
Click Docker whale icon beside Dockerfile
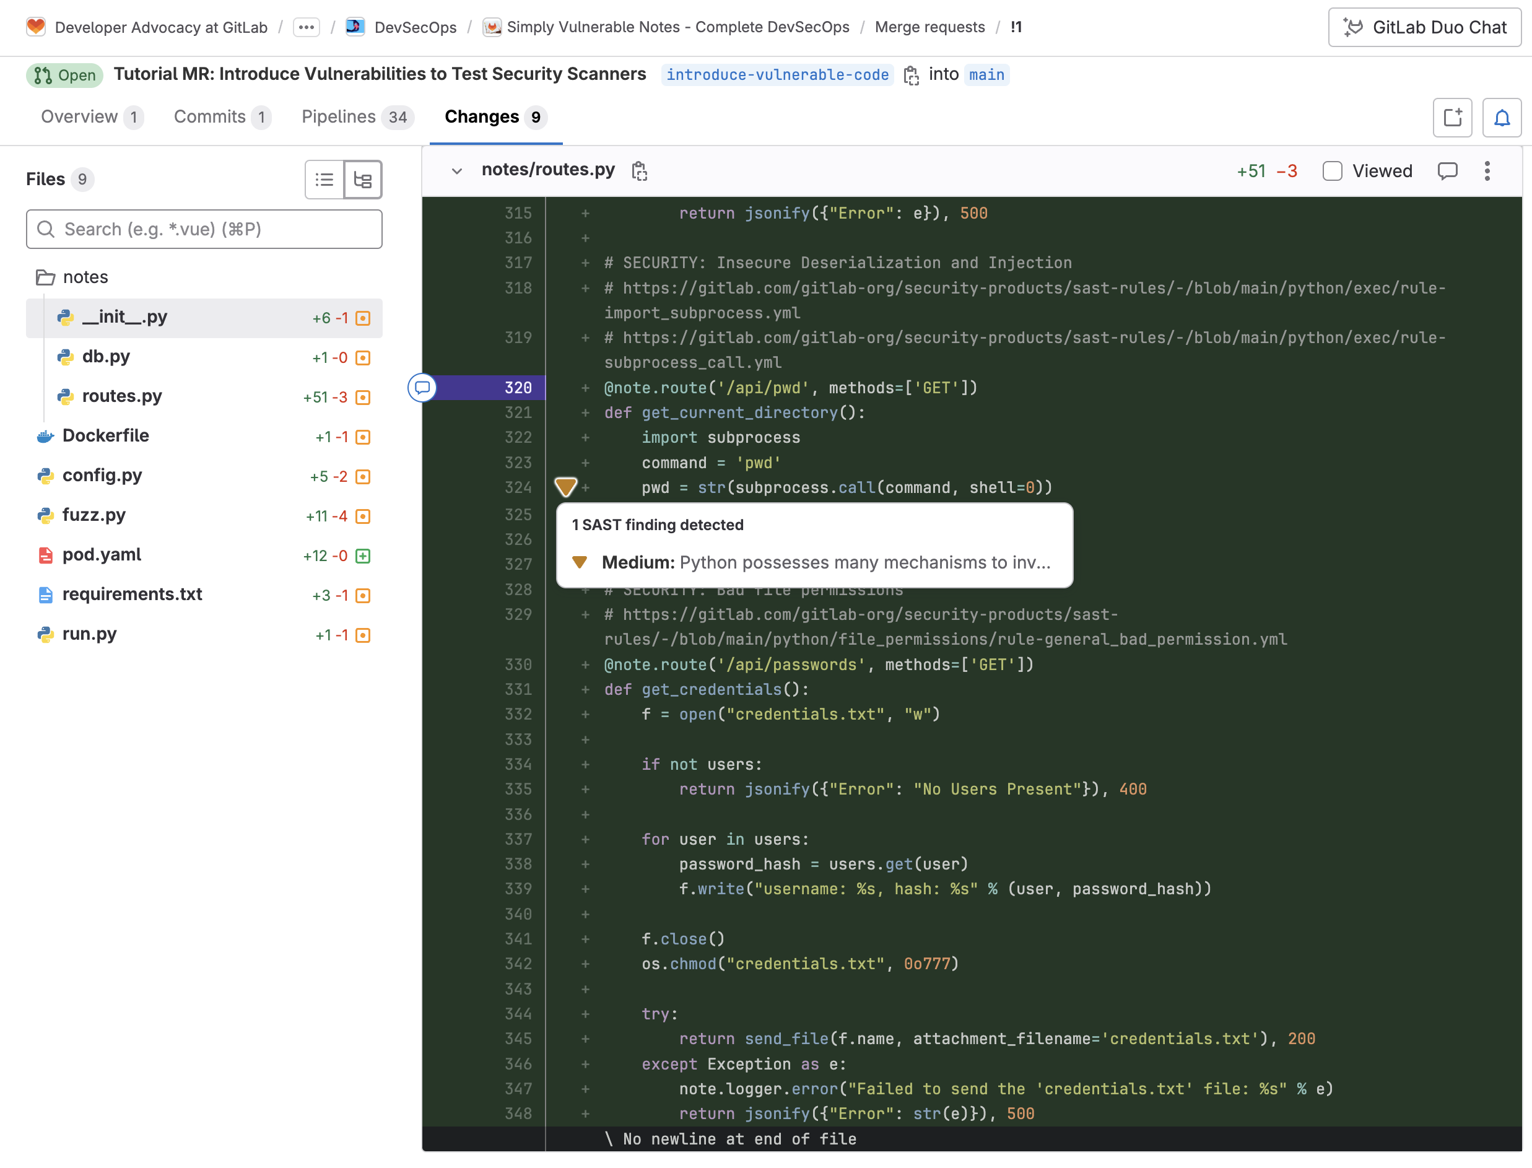[x=46, y=437]
